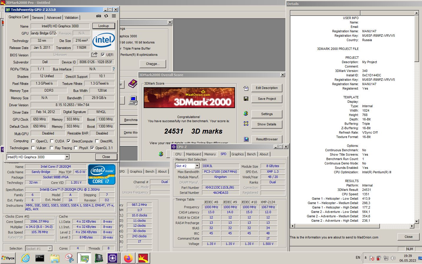Image resolution: width=422 pixels, height=264 pixels.
Task: Click the Bus Interface question mark icon
Action: coord(114,69)
